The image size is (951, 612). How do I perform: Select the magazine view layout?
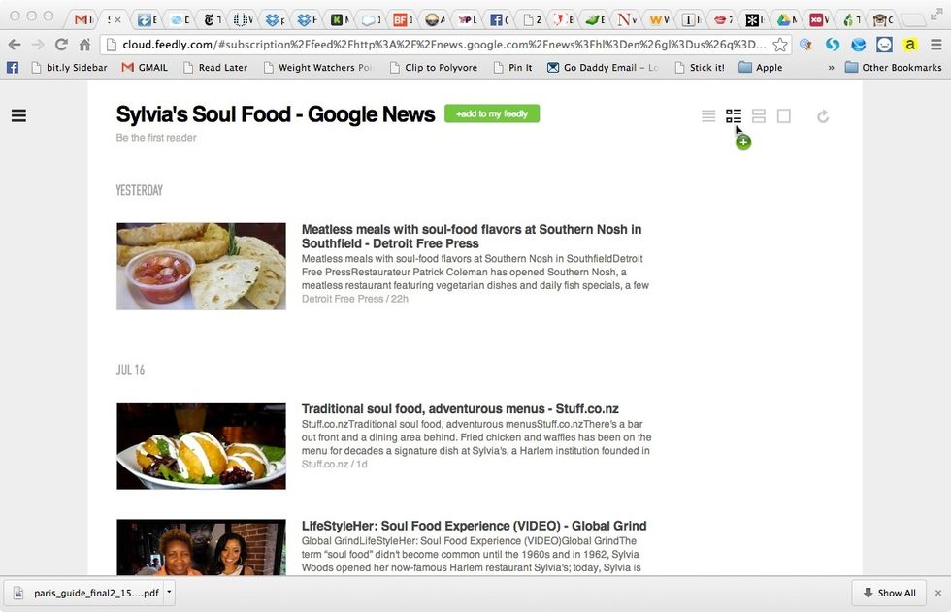click(x=734, y=115)
